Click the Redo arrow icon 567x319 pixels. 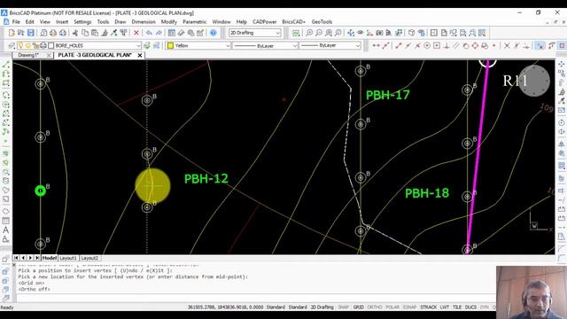(159, 33)
